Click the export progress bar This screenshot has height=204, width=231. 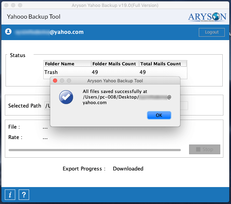pyautogui.click(x=95, y=150)
